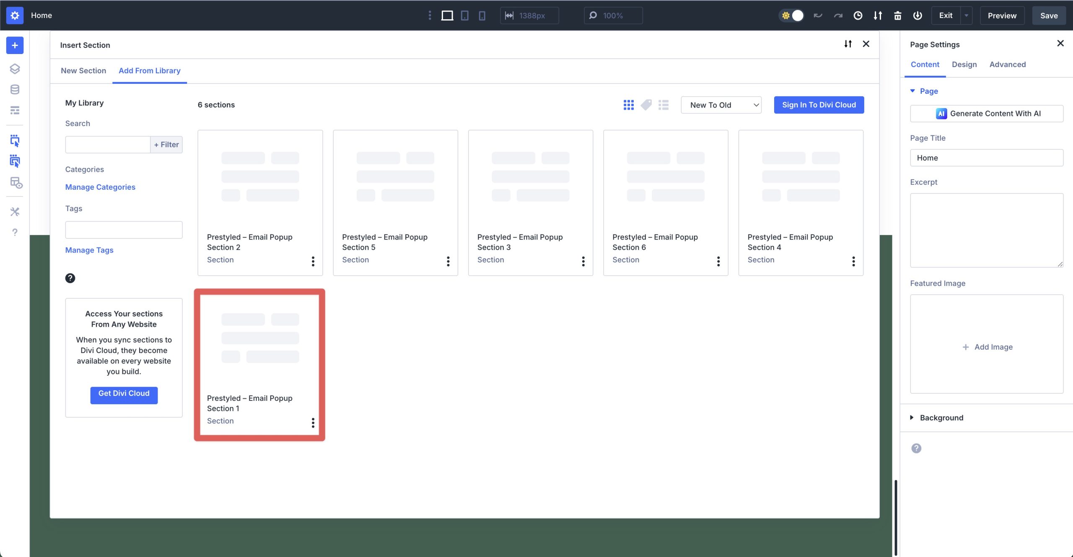Switch to the Design tab in Page Settings

click(964, 64)
